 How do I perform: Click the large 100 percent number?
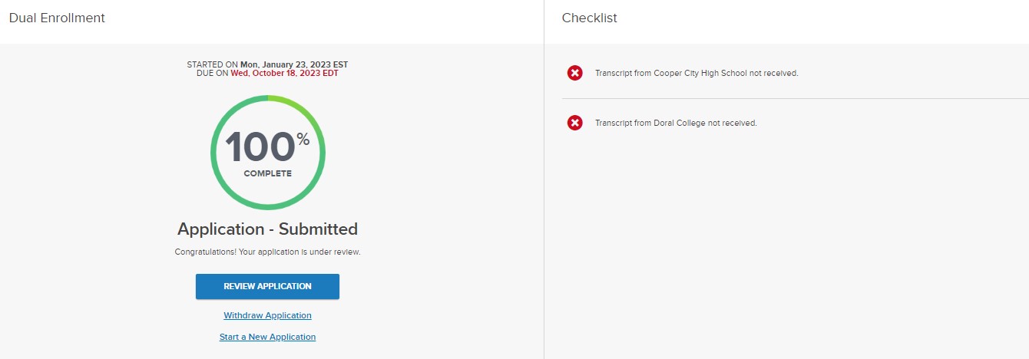260,147
